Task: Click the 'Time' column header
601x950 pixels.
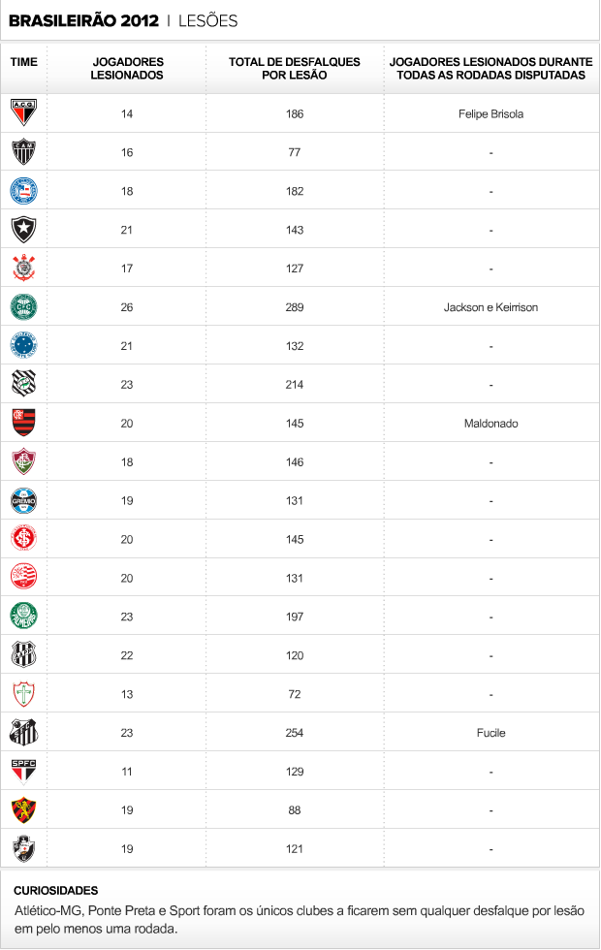Action: pos(24,62)
